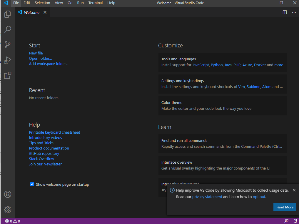Open the Extensions view icon

click(x=8, y=75)
